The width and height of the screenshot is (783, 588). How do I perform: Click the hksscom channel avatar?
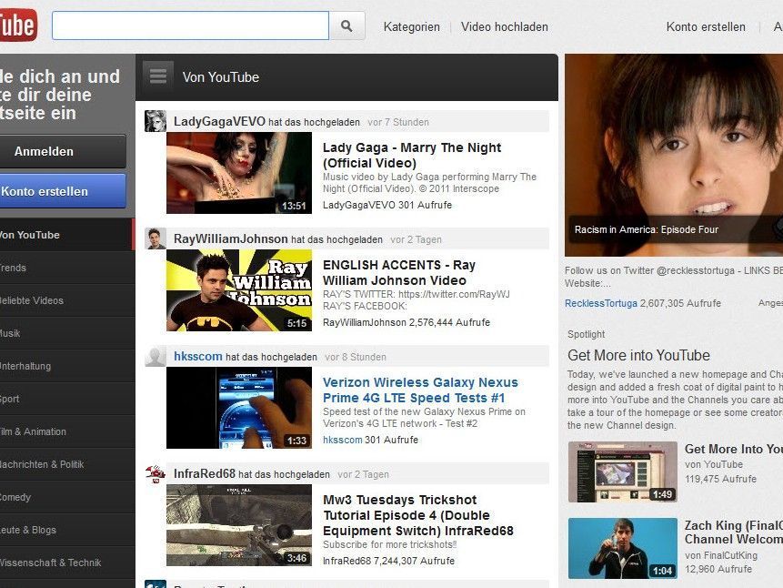click(x=156, y=357)
